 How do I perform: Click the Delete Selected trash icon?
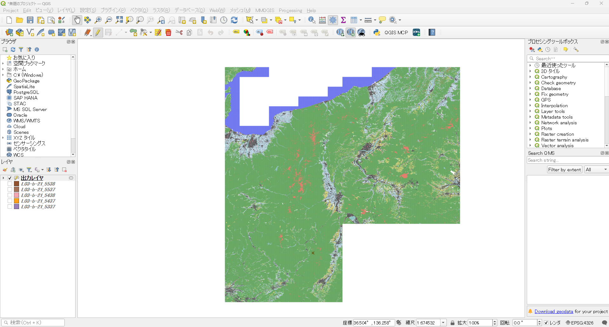(x=169, y=32)
